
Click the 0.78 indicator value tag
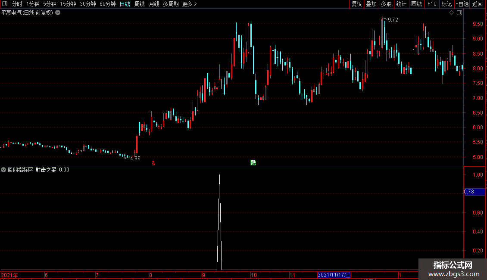click(x=474, y=192)
